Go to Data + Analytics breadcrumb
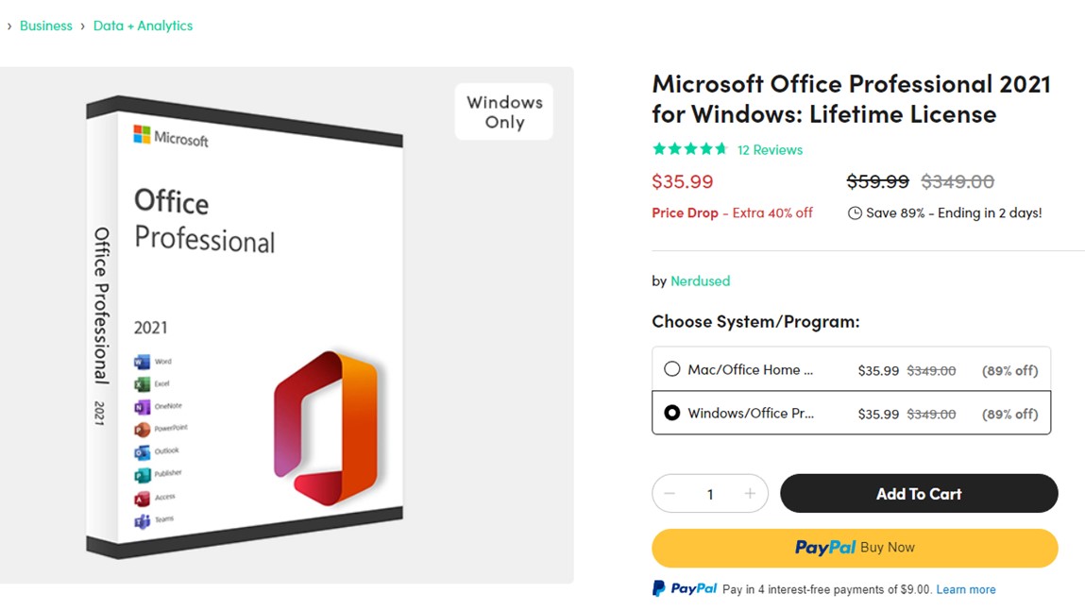This screenshot has height=611, width=1085. coord(143,25)
